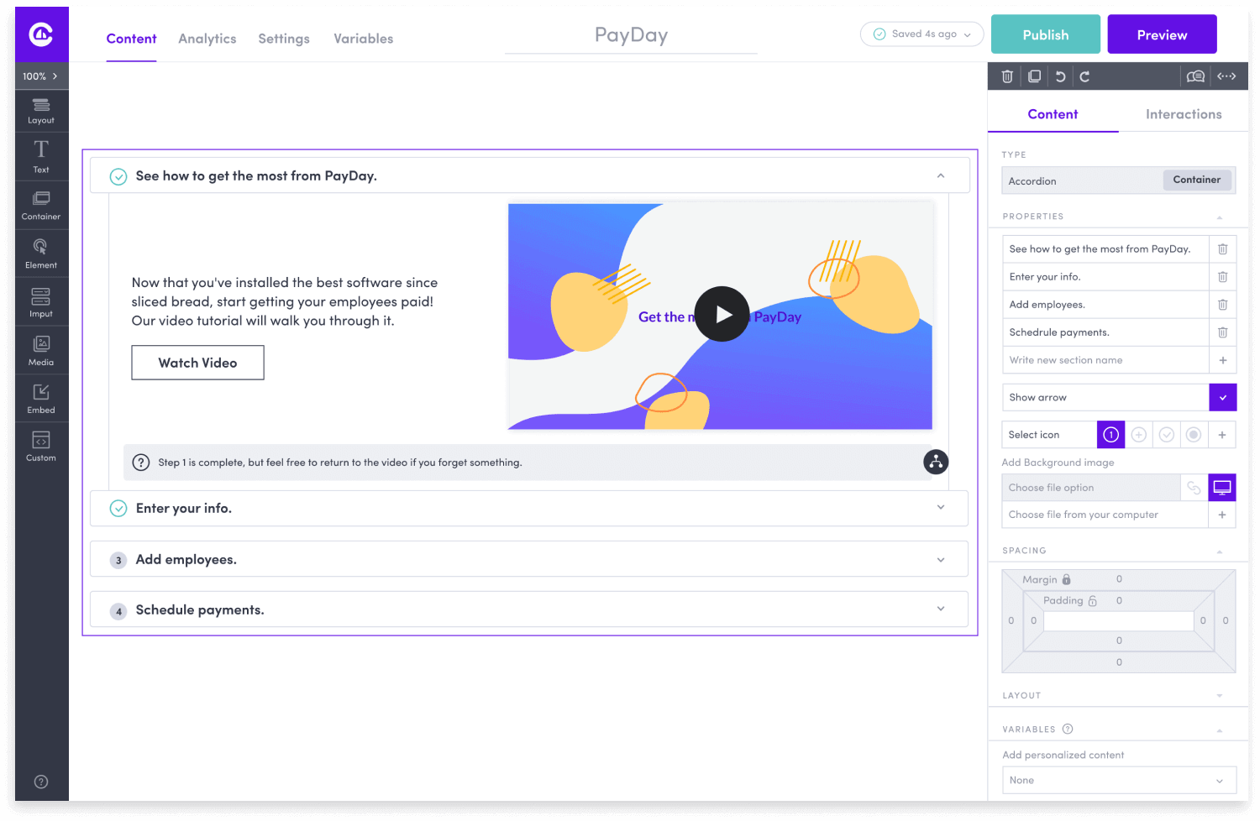The width and height of the screenshot is (1260, 821).
Task: Click the Watch Video button
Action: 197,362
